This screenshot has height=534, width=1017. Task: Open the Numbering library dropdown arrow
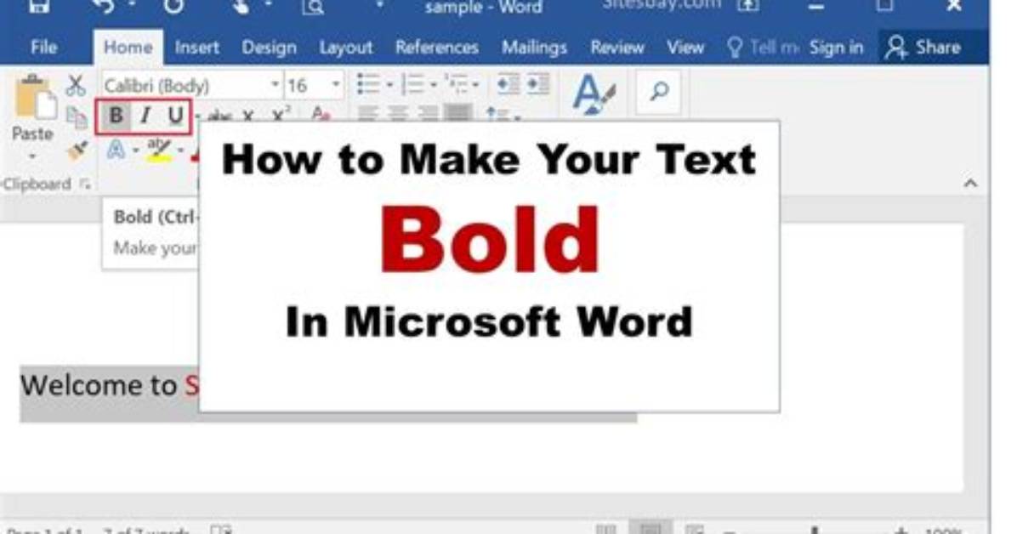[x=434, y=85]
